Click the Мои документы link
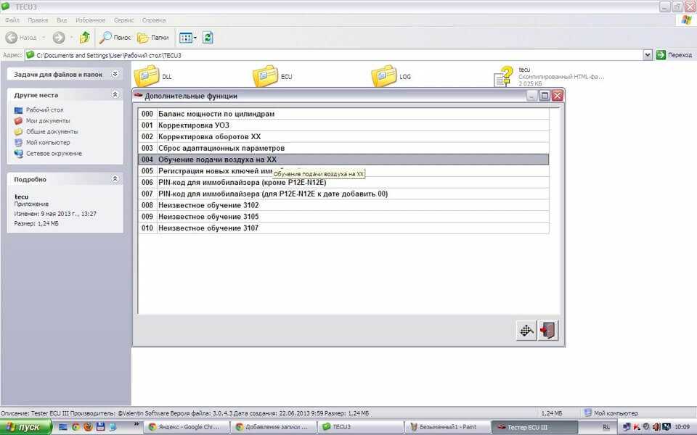Screen dimensions: 697x435 click(48, 121)
